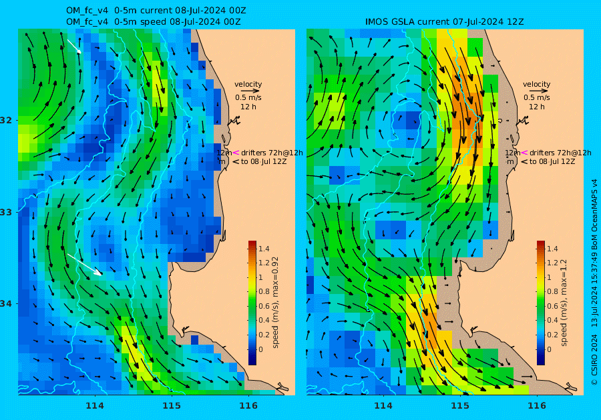
Task: Click the 0 tick on IMOS GSLA colorbar
Action: point(549,349)
